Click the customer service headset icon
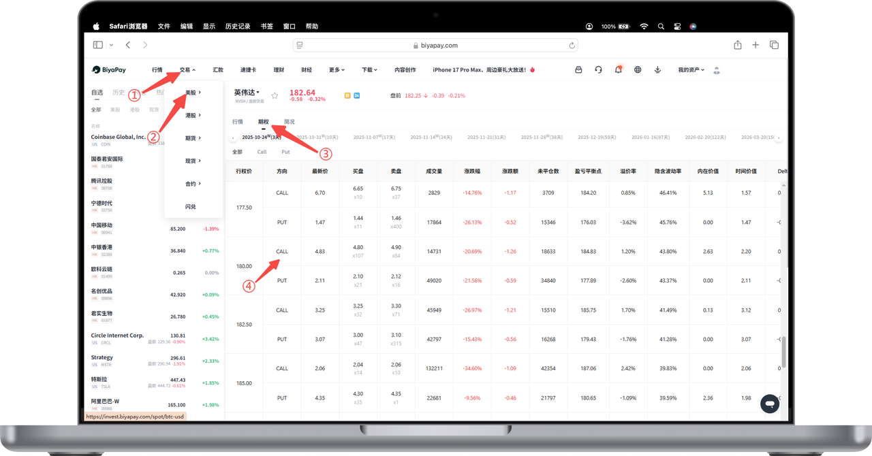 [x=598, y=69]
